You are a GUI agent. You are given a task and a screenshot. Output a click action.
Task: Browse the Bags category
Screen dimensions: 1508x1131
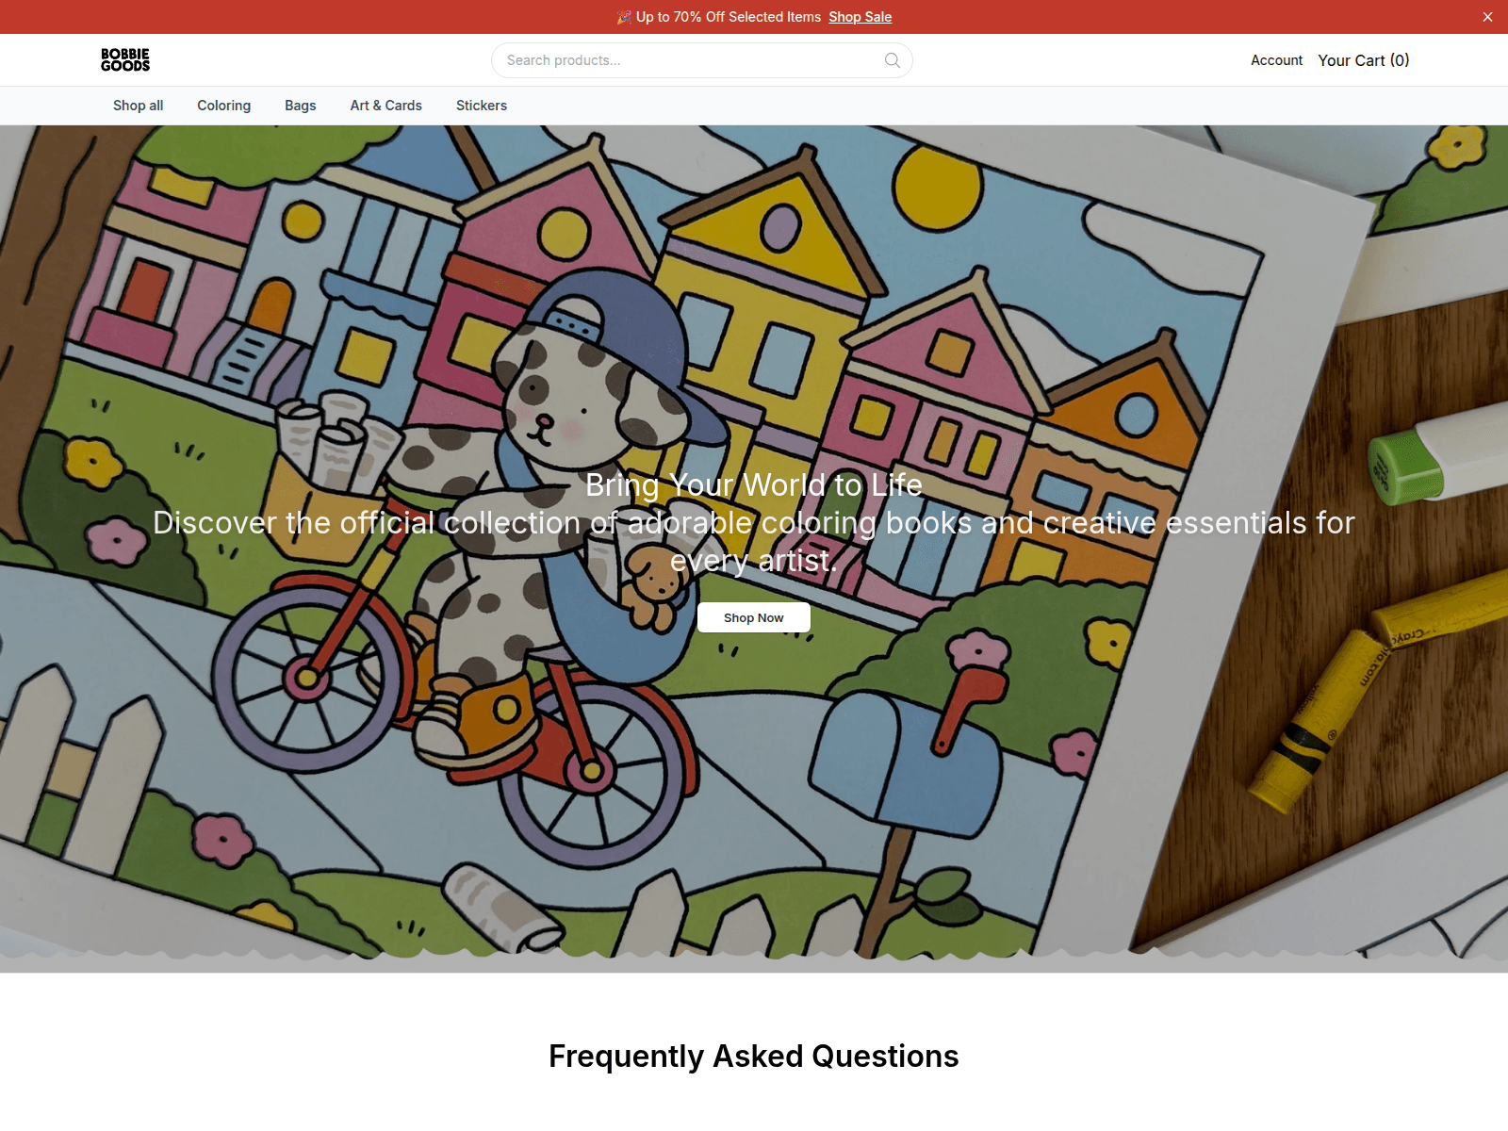coord(300,106)
